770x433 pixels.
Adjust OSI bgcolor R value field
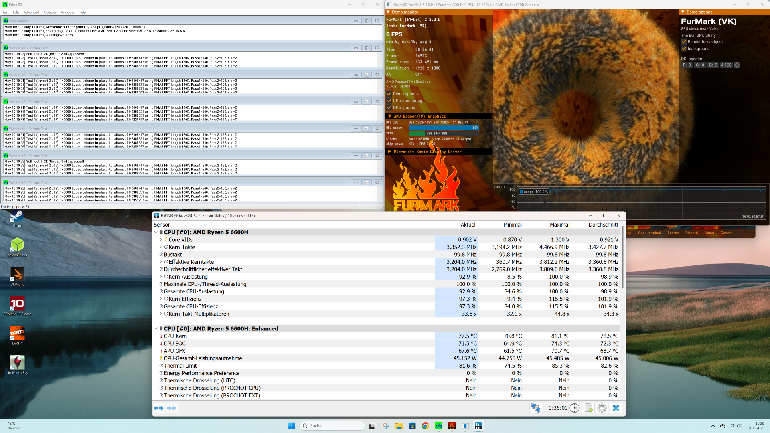click(x=687, y=65)
